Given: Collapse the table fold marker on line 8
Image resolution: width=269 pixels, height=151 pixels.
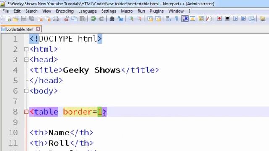Looking at the screenshot, I should click(x=26, y=112).
